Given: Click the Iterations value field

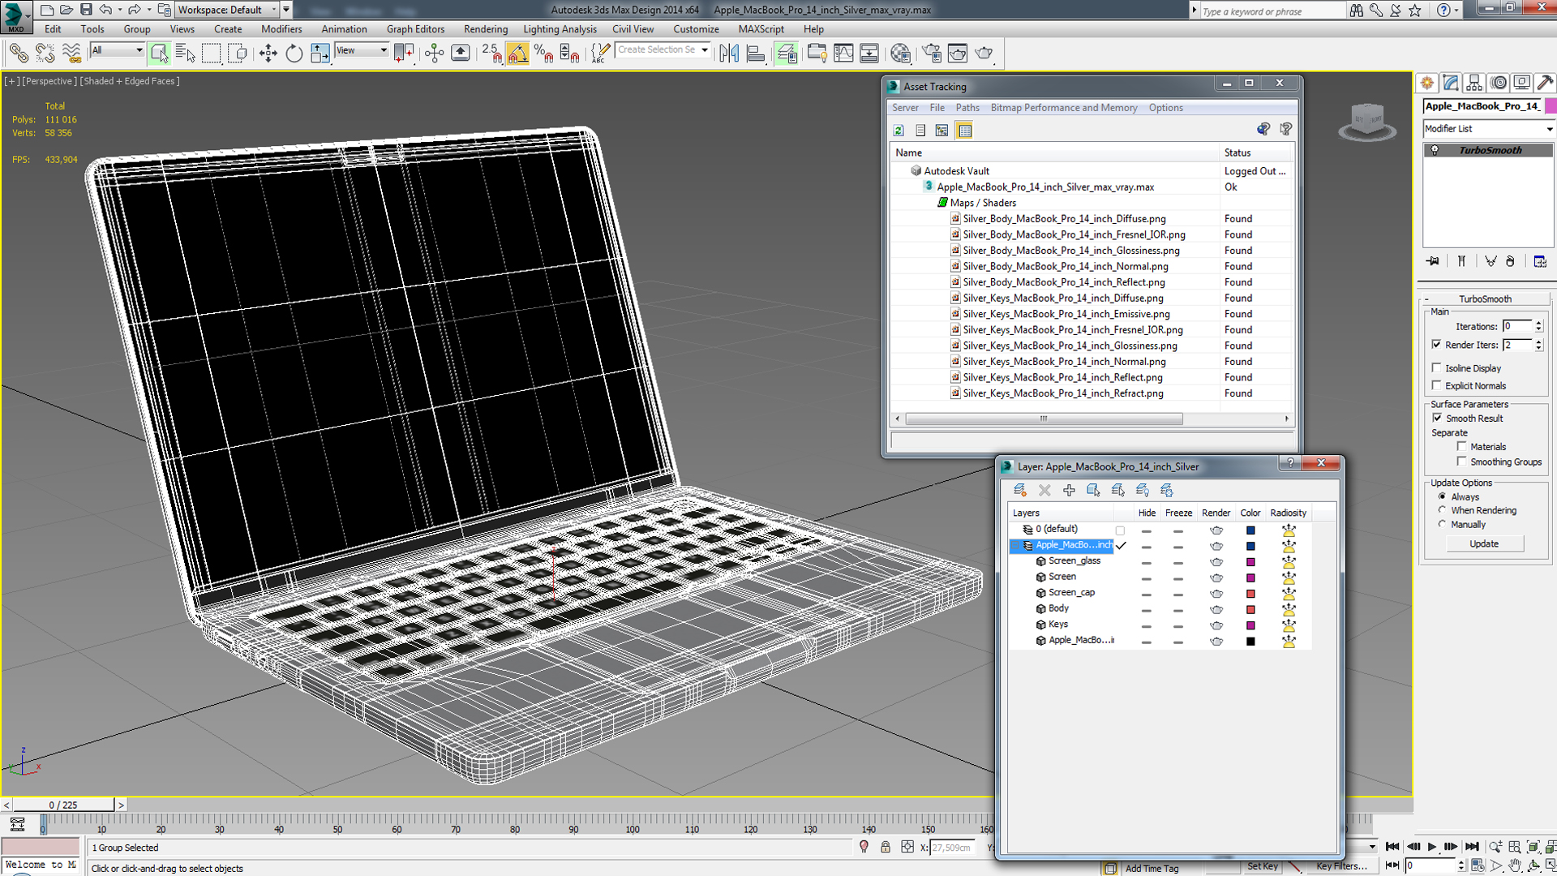Looking at the screenshot, I should point(1516,326).
